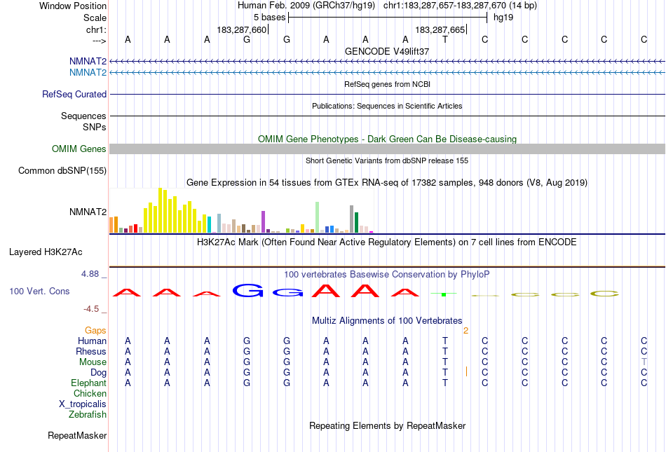This screenshot has height=452, width=666.
Task: Click the light green tall GTEx bar
Action: coord(318,217)
